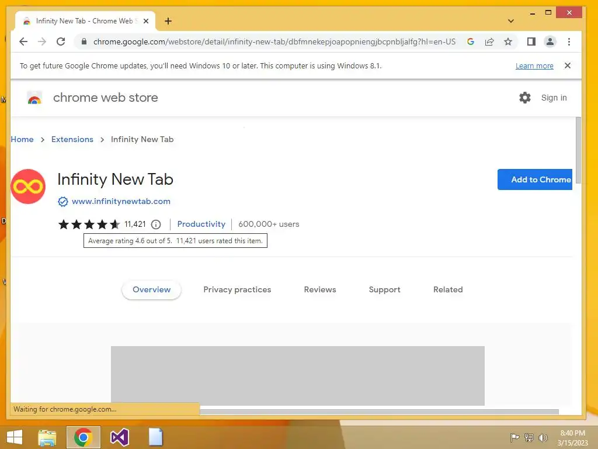Reload the current page
This screenshot has width=598, height=449.
click(x=61, y=42)
